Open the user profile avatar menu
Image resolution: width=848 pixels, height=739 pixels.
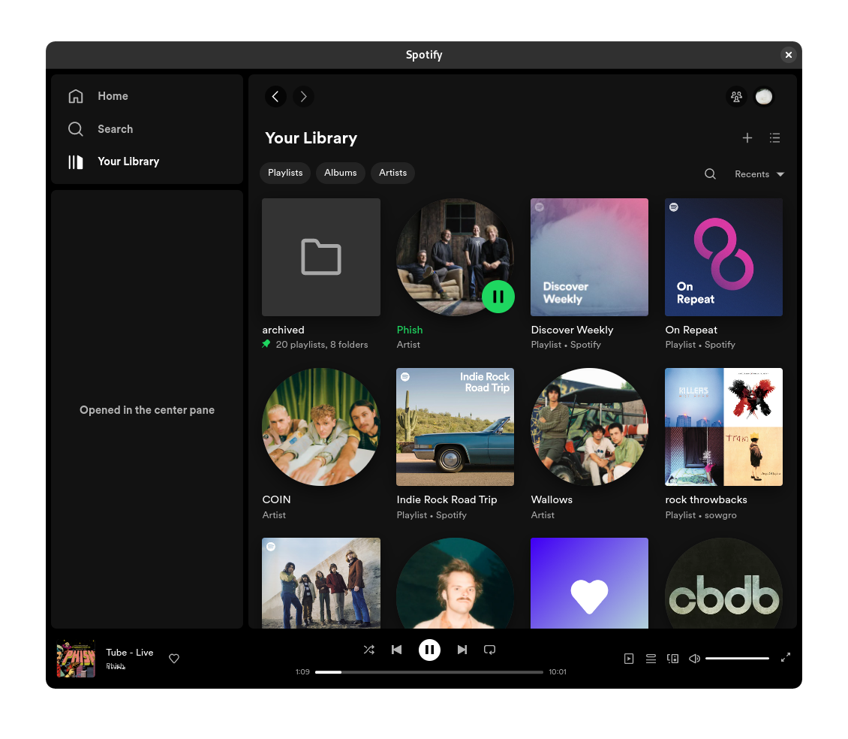click(764, 97)
